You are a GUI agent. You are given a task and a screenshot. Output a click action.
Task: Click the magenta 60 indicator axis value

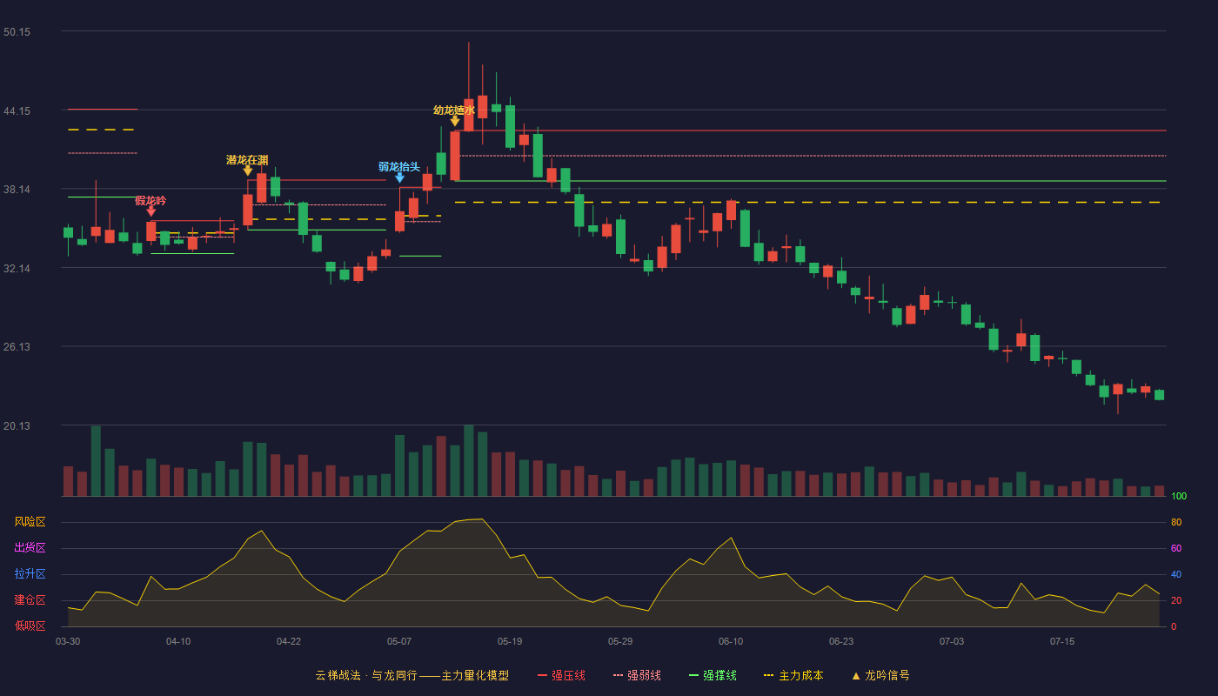pos(1176,549)
